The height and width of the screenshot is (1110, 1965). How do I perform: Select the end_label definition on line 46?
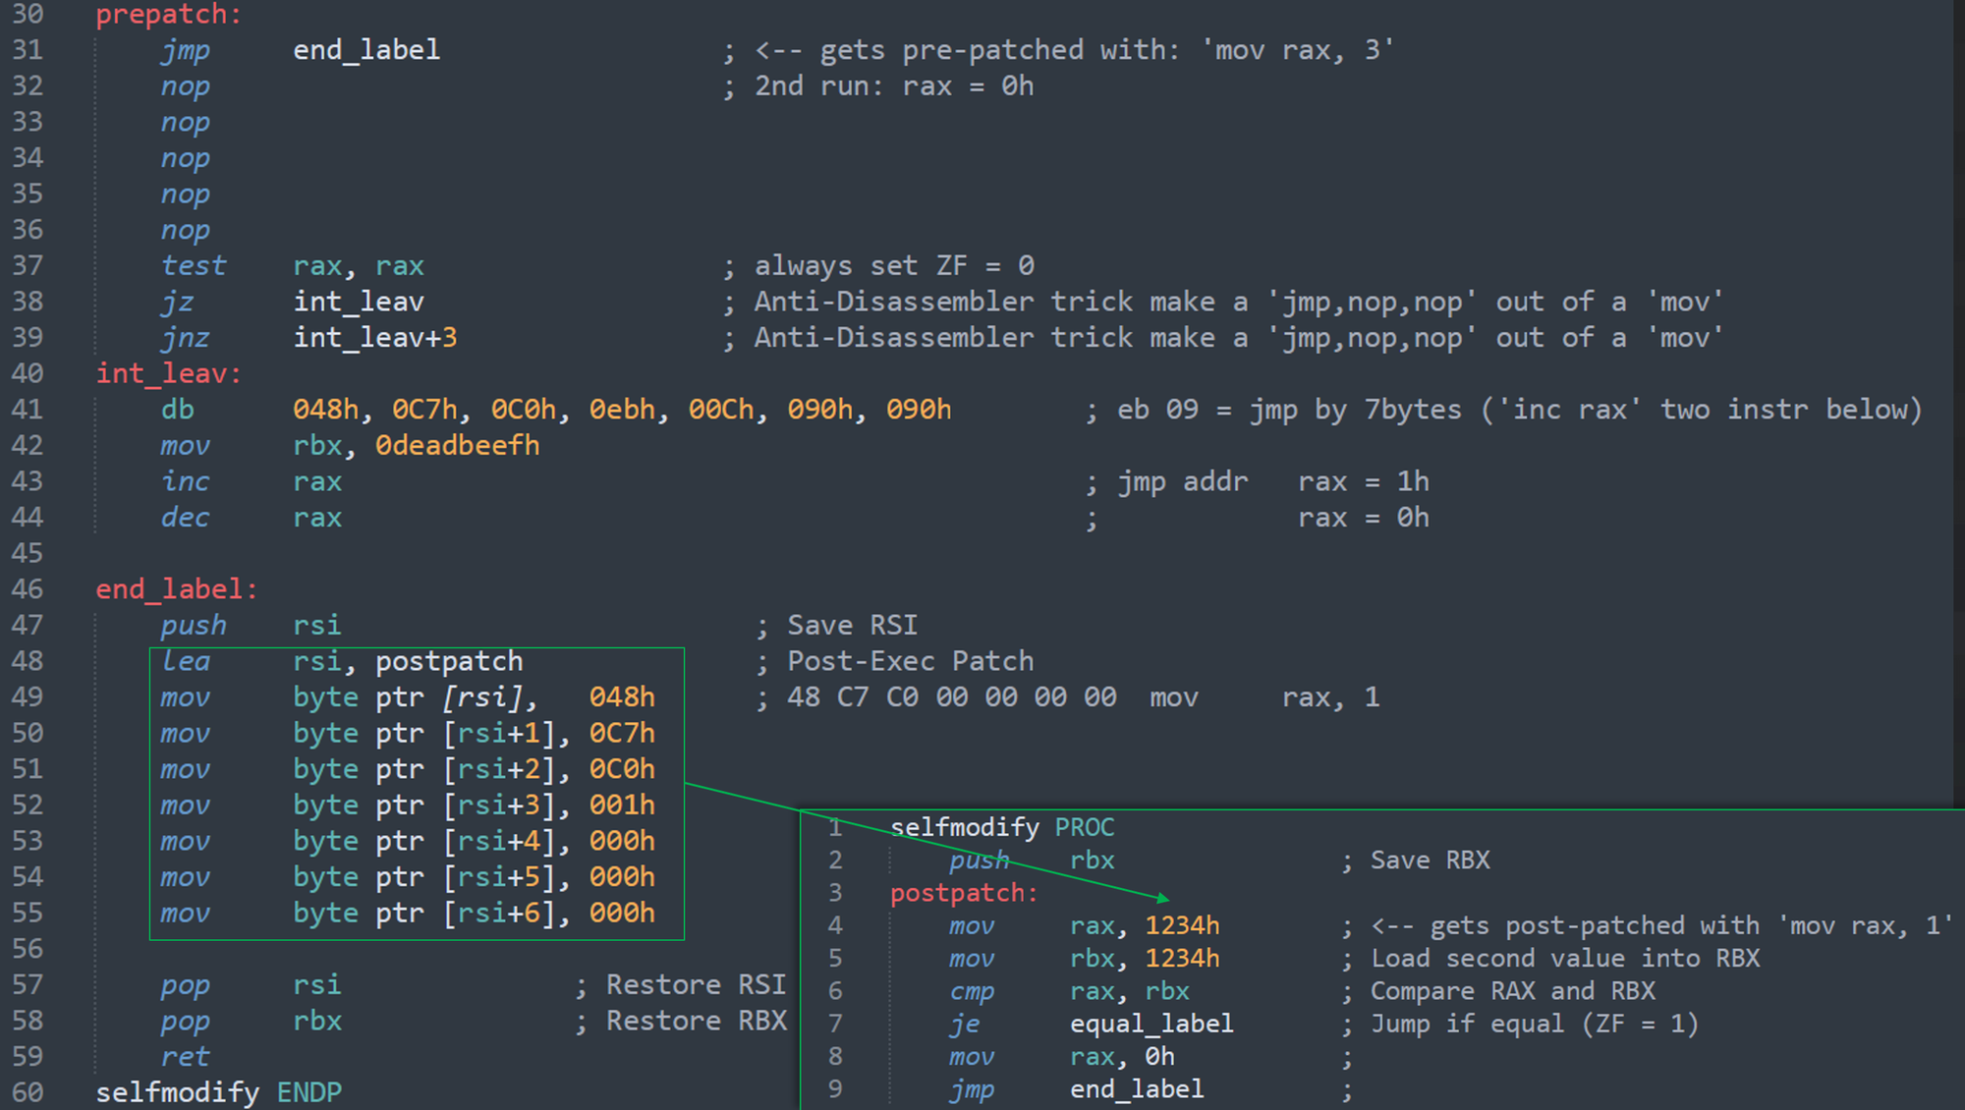(x=177, y=589)
